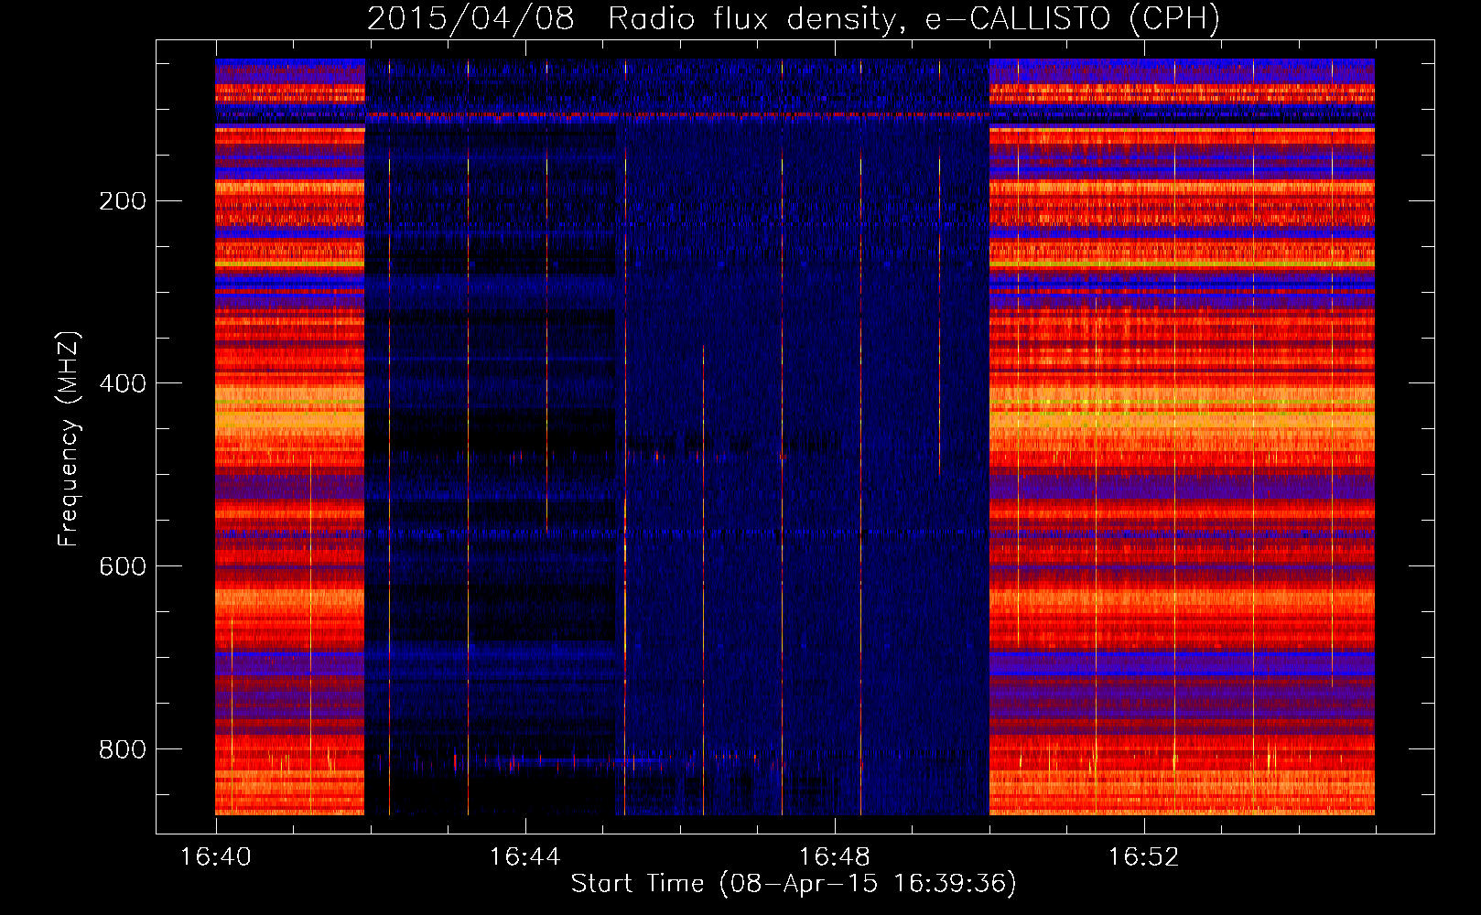Click the 16:40 time tick label
This screenshot has height=915, width=1481.
coord(215,857)
